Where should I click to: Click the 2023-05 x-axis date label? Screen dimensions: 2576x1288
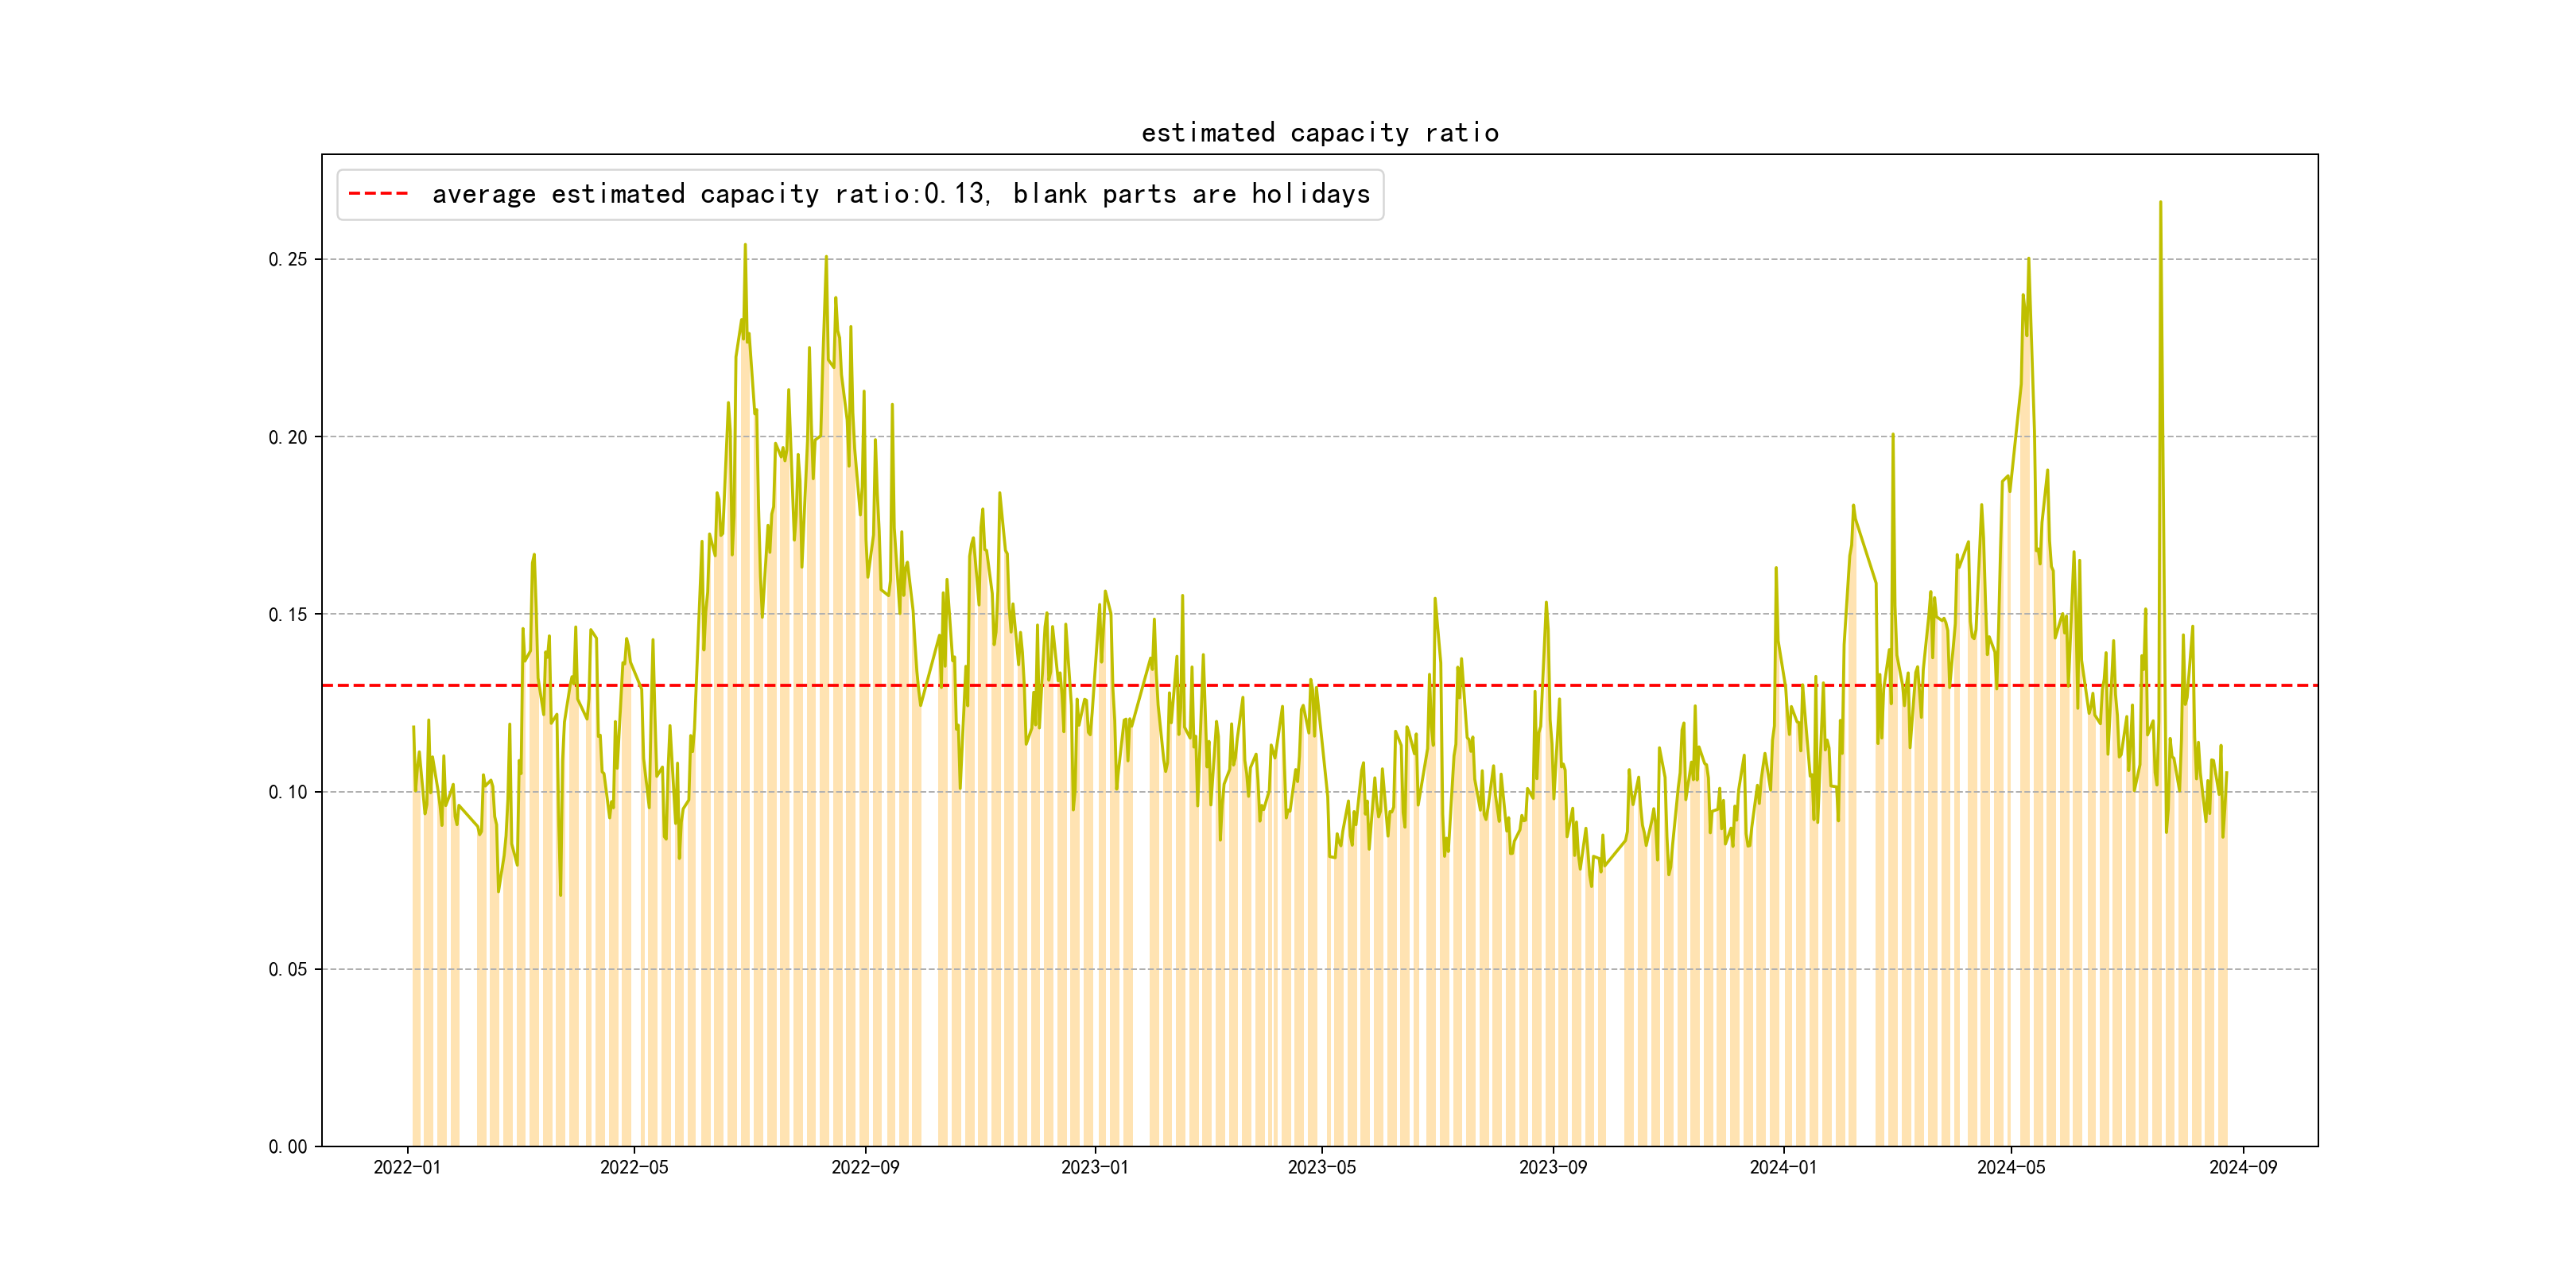click(x=1321, y=1168)
